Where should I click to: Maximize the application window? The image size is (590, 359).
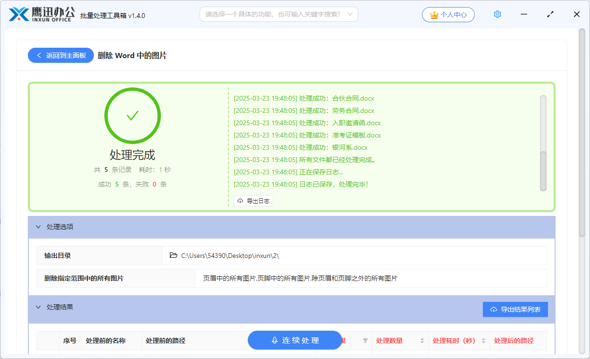tap(550, 14)
